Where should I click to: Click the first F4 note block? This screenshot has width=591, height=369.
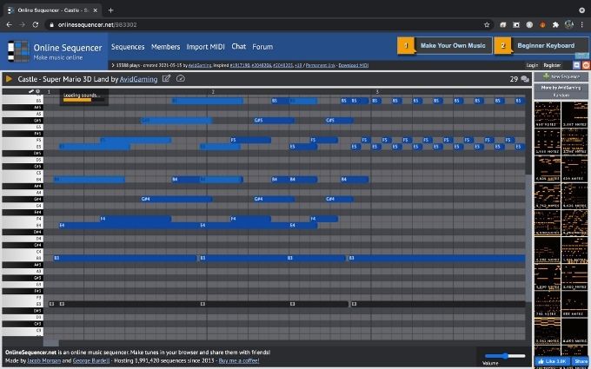(136, 219)
